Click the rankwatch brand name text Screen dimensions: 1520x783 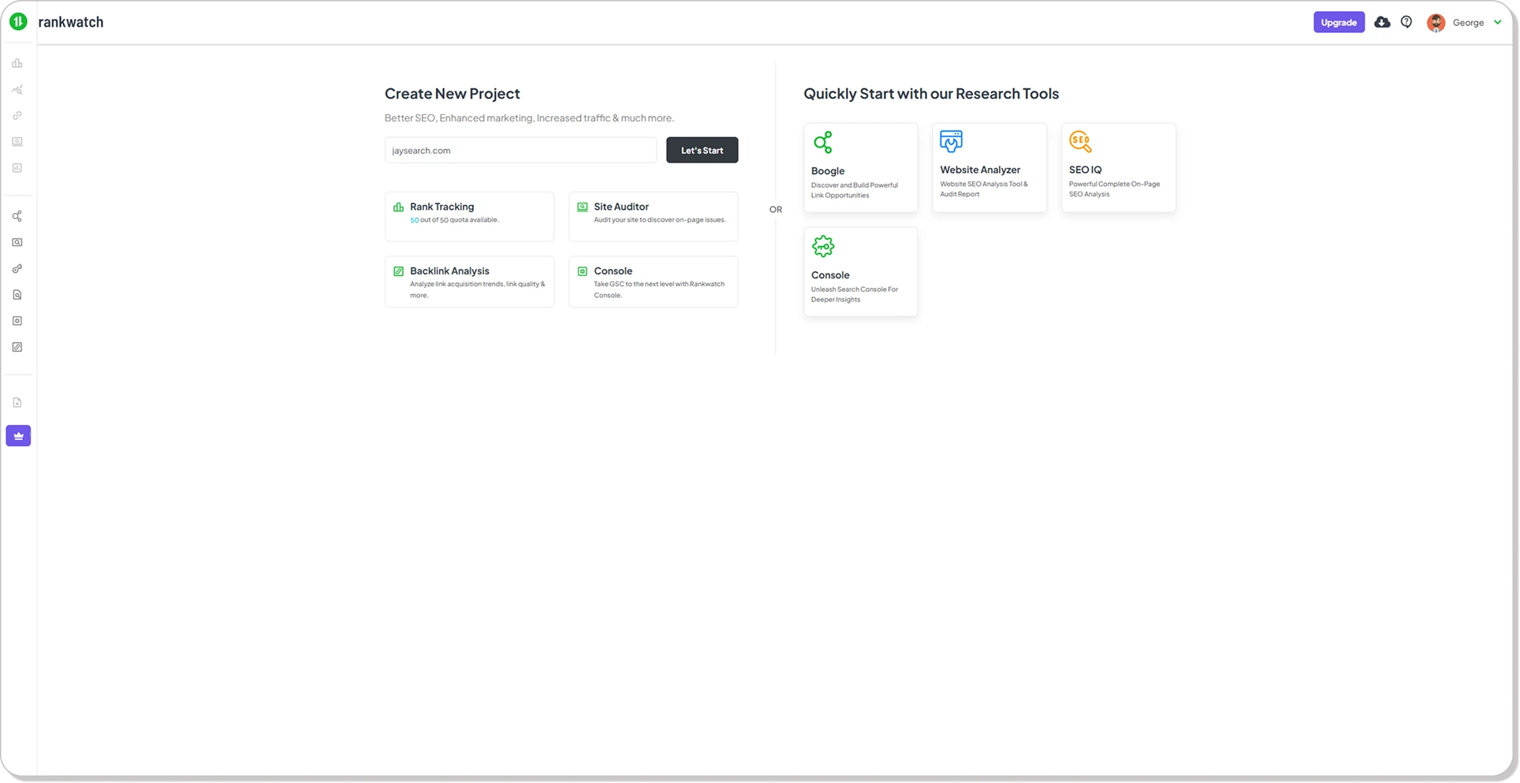pos(71,22)
